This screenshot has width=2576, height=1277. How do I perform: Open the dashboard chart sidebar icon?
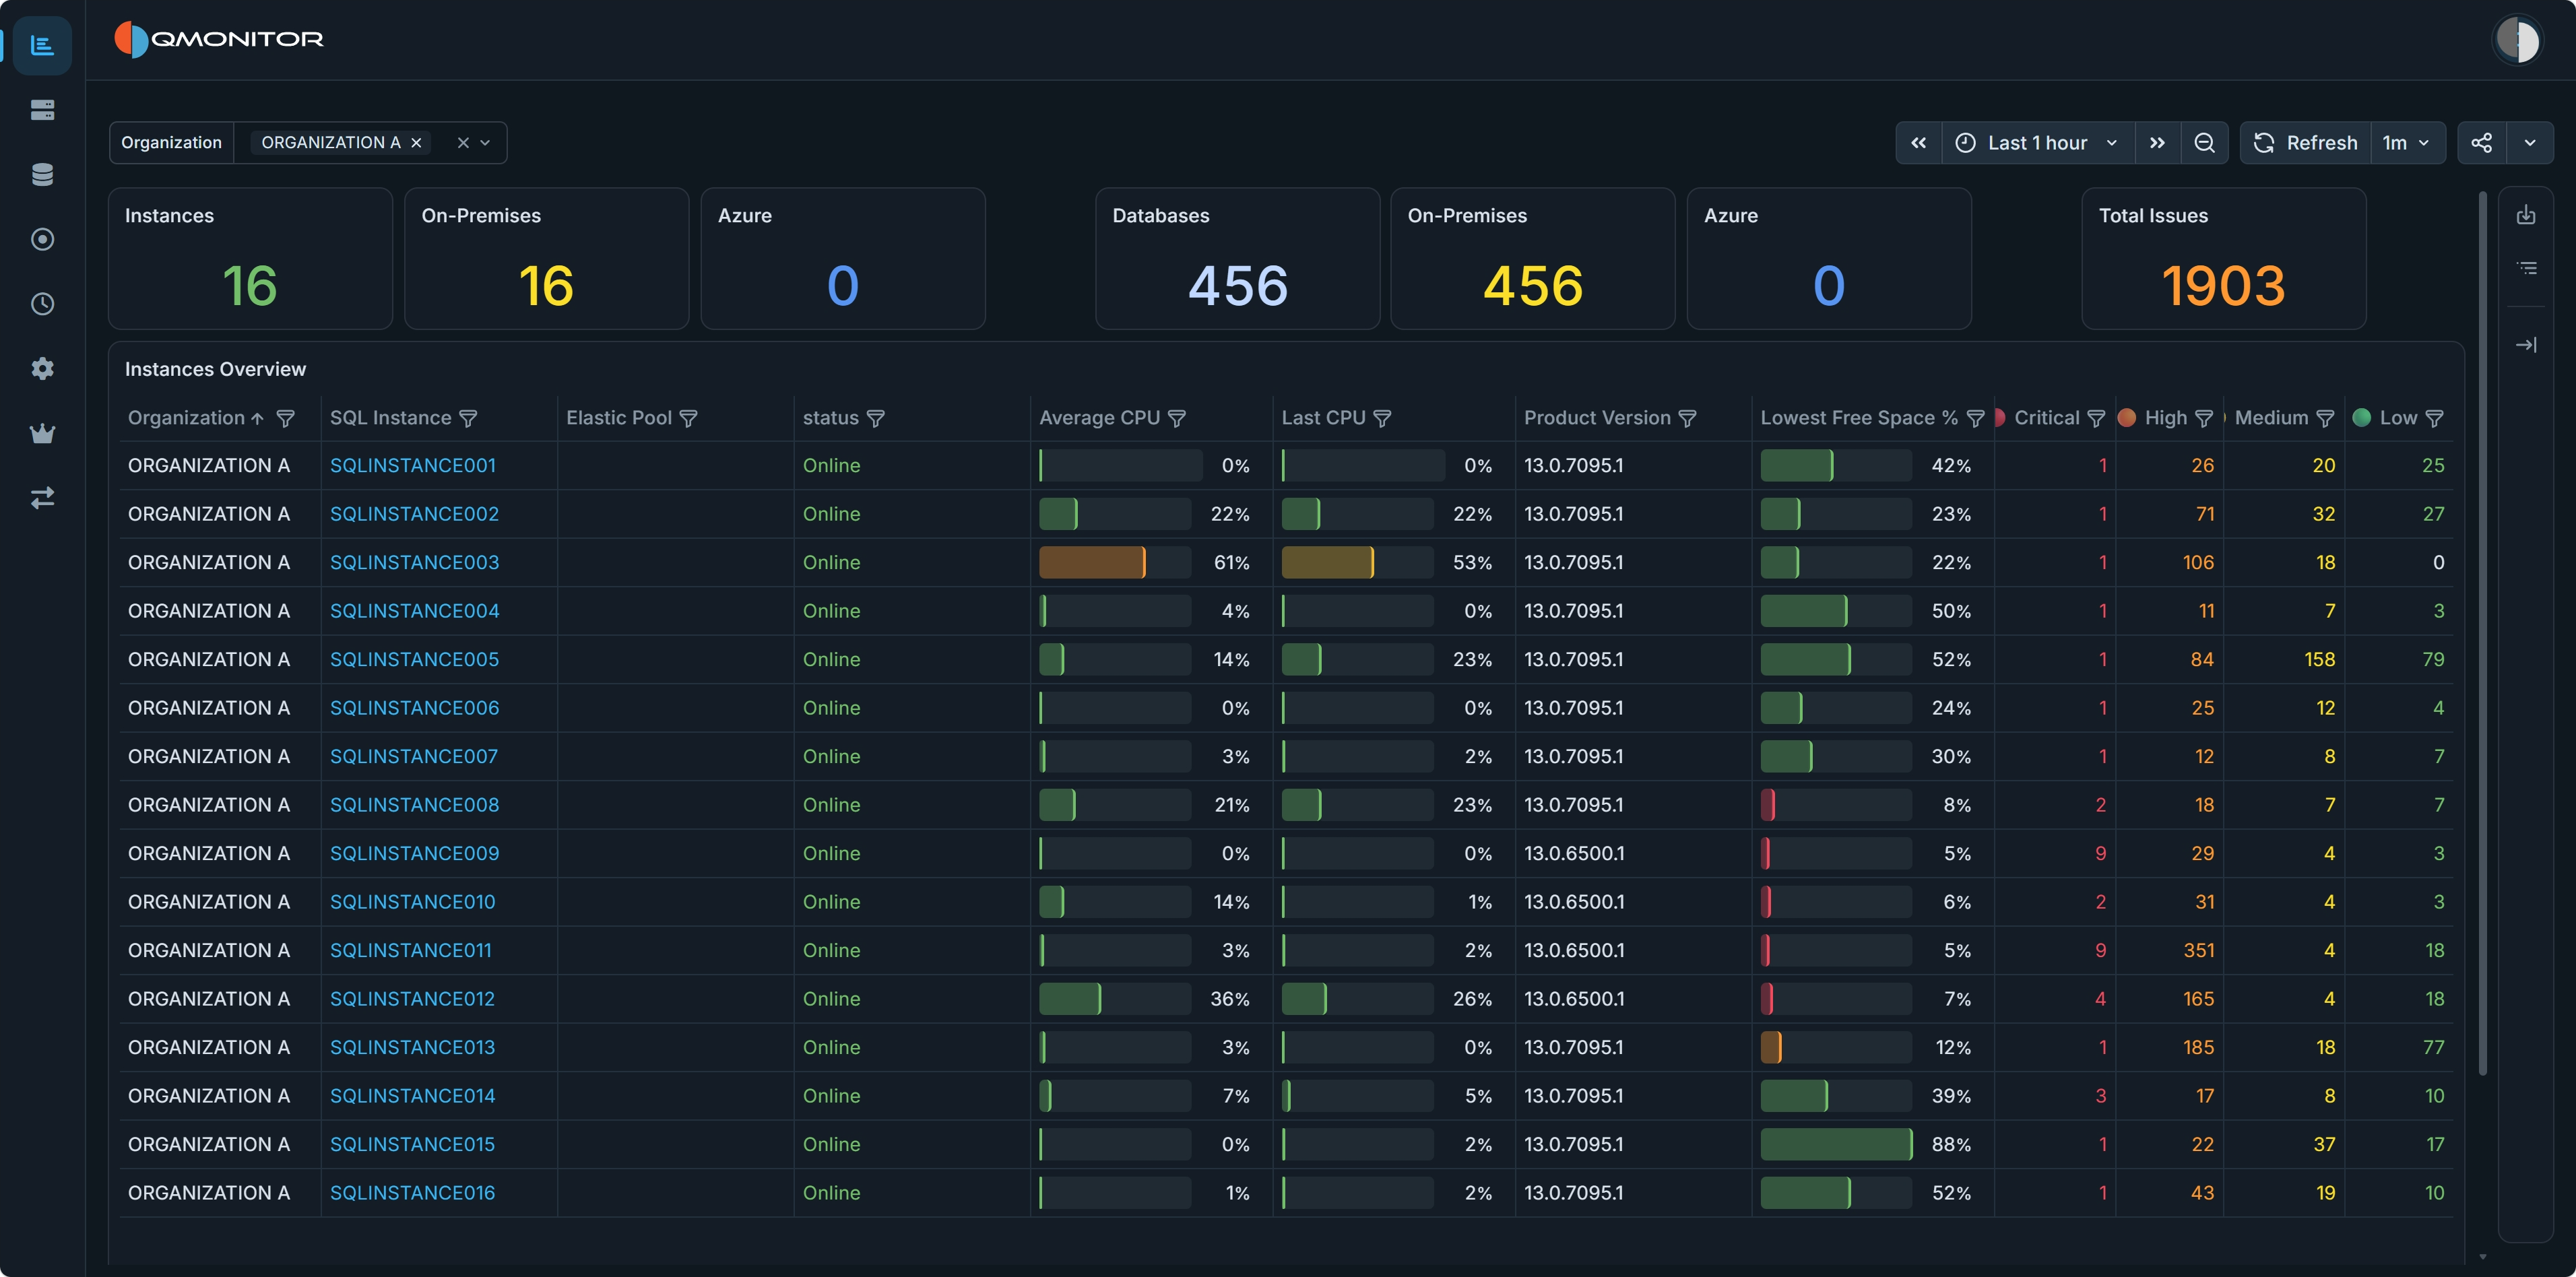tap(42, 45)
